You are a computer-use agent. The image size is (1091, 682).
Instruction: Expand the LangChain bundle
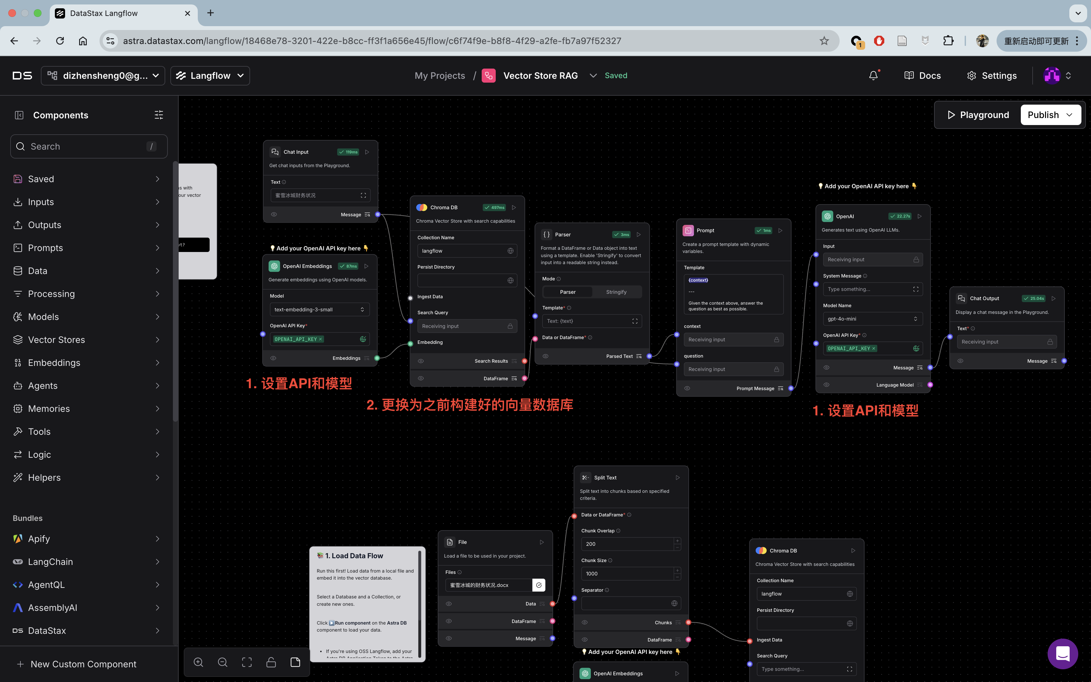point(87,561)
